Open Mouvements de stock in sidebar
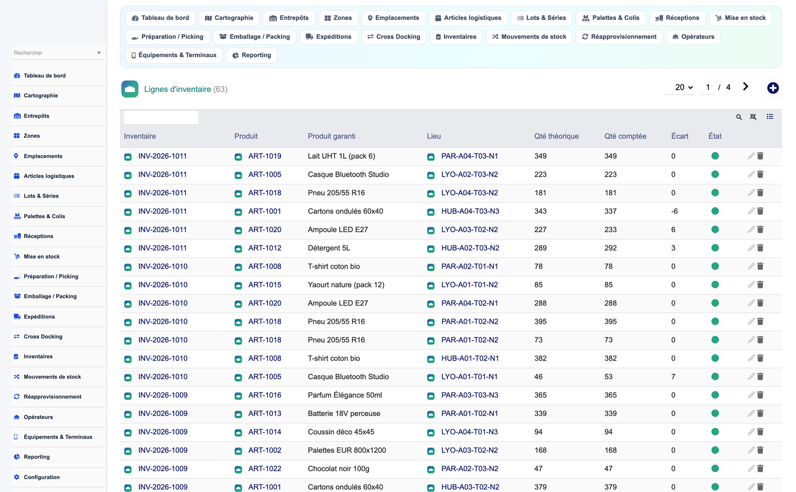The image size is (796, 492). 52,377
